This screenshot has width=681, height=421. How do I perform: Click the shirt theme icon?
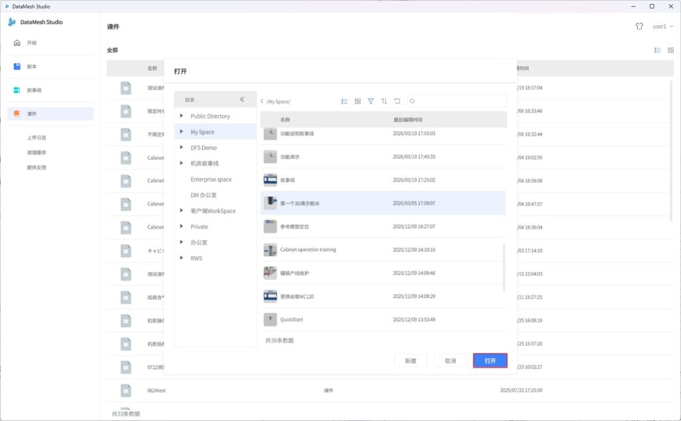coord(639,27)
